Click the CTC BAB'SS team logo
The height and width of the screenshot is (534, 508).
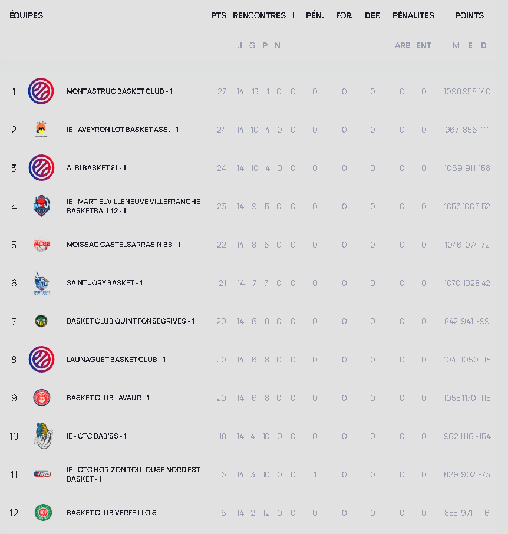(41, 436)
